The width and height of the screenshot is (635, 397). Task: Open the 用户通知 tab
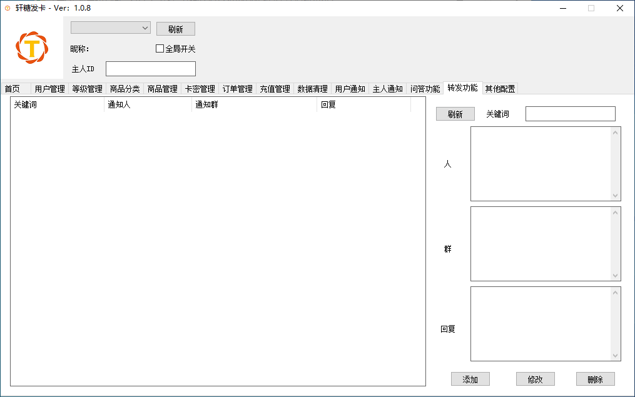point(350,89)
